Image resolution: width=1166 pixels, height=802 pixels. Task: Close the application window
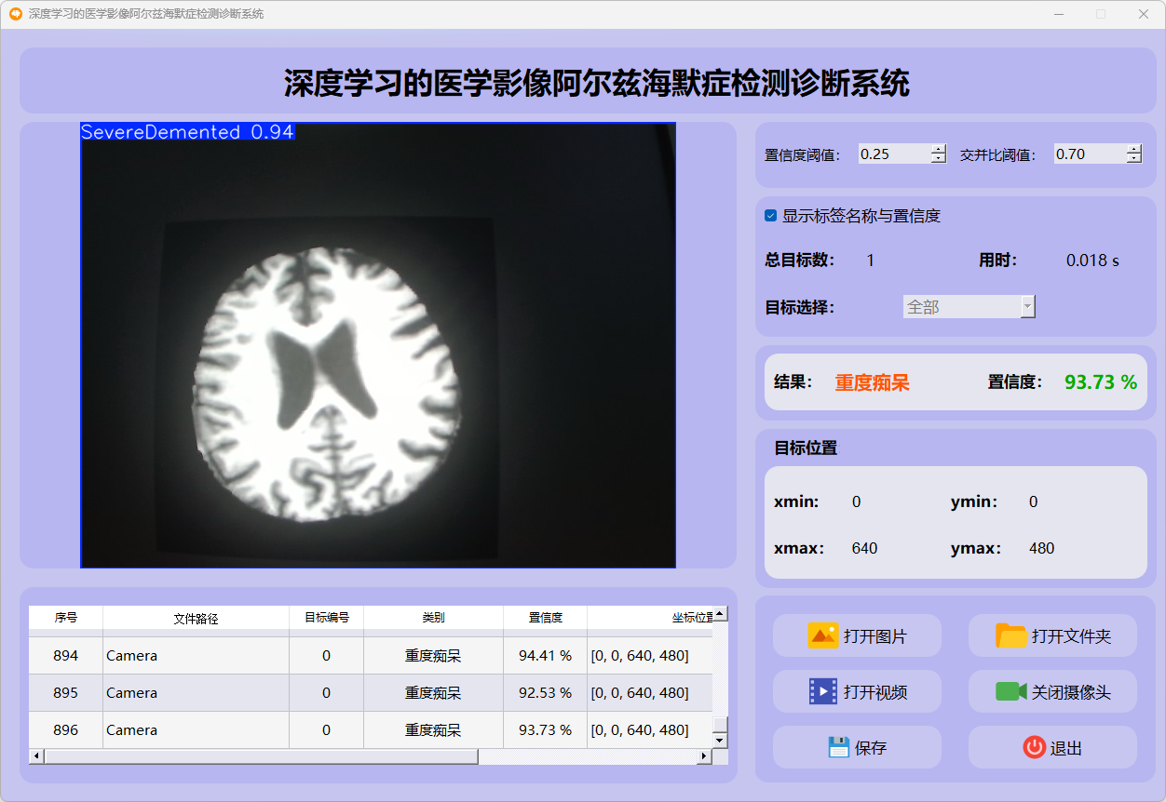(1144, 14)
